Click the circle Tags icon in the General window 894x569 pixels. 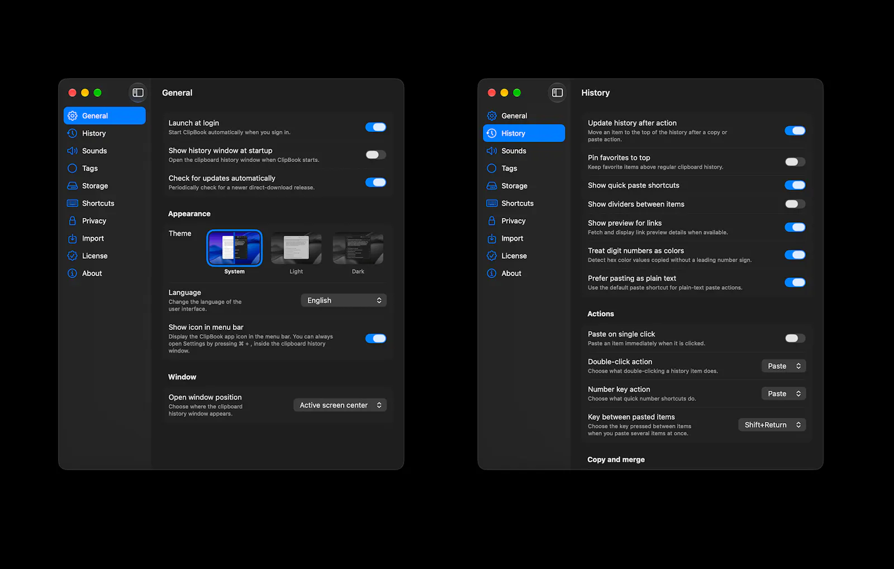tap(72, 168)
